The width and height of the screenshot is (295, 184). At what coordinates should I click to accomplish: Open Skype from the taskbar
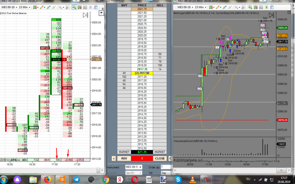[178, 180]
